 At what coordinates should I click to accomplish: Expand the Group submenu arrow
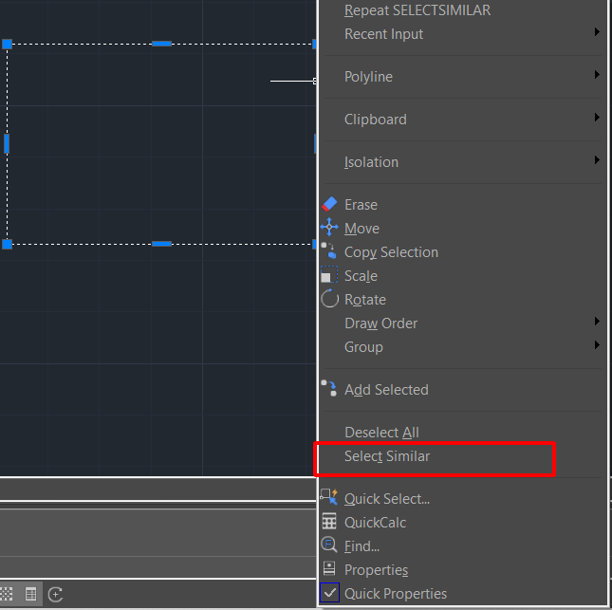597,345
